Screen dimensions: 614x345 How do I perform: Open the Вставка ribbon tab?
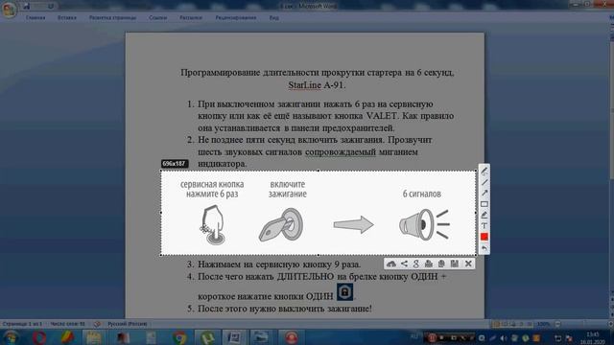point(67,17)
